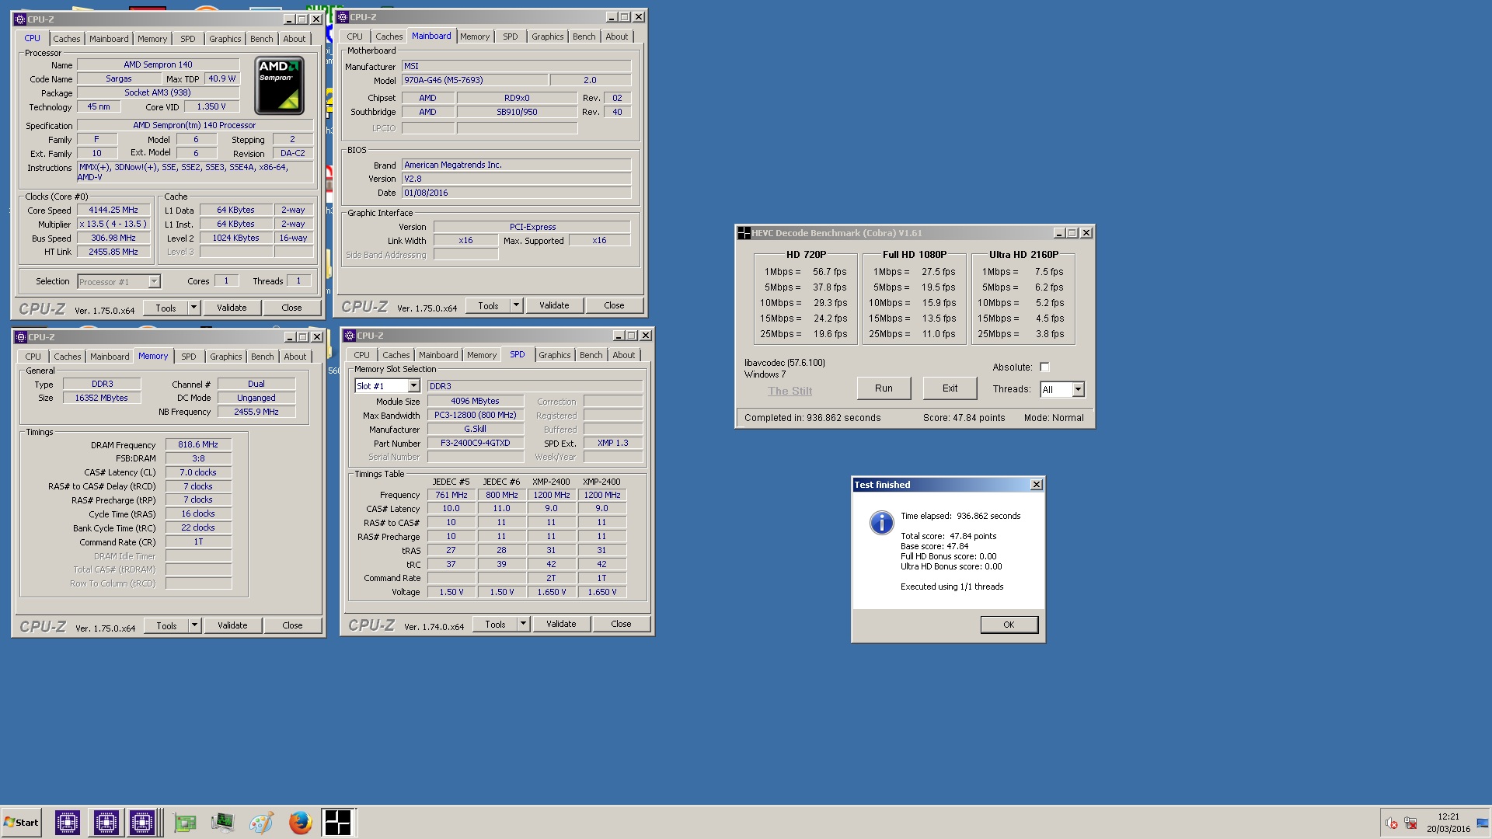Click the HEVC Decode Benchmark title bar icon
This screenshot has height=839, width=1492.
coord(744,233)
